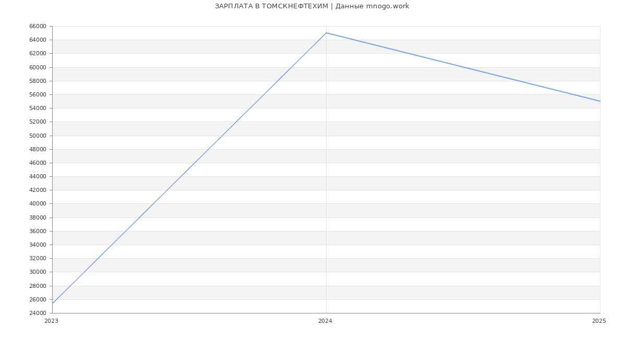
Task: Select the 2024 x-axis label
Action: 326,321
